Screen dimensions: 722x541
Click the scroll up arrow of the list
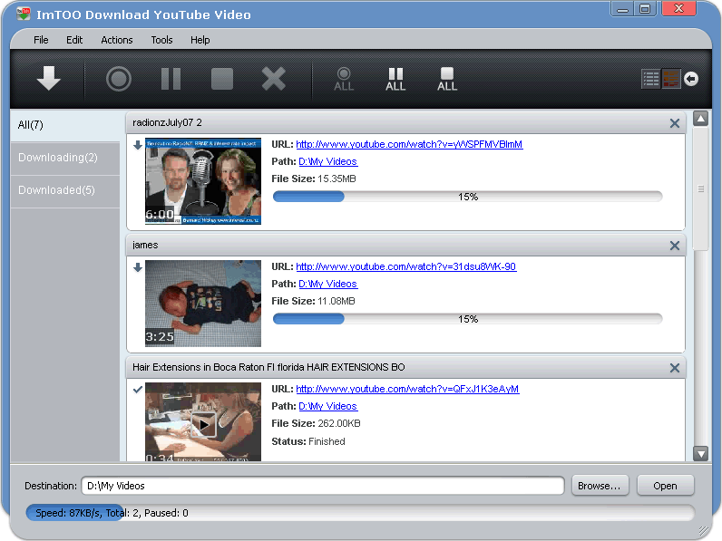[x=700, y=119]
